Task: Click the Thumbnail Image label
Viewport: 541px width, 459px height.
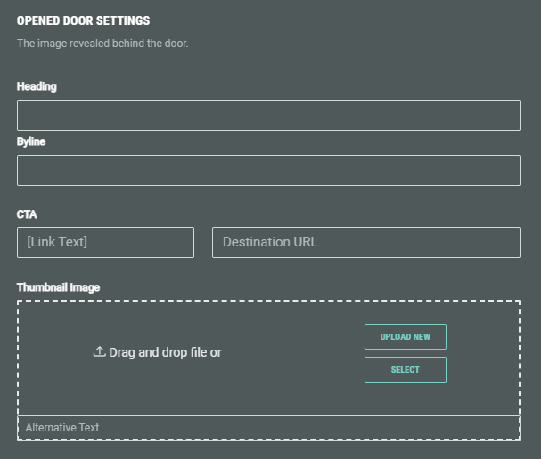Action: pos(58,287)
